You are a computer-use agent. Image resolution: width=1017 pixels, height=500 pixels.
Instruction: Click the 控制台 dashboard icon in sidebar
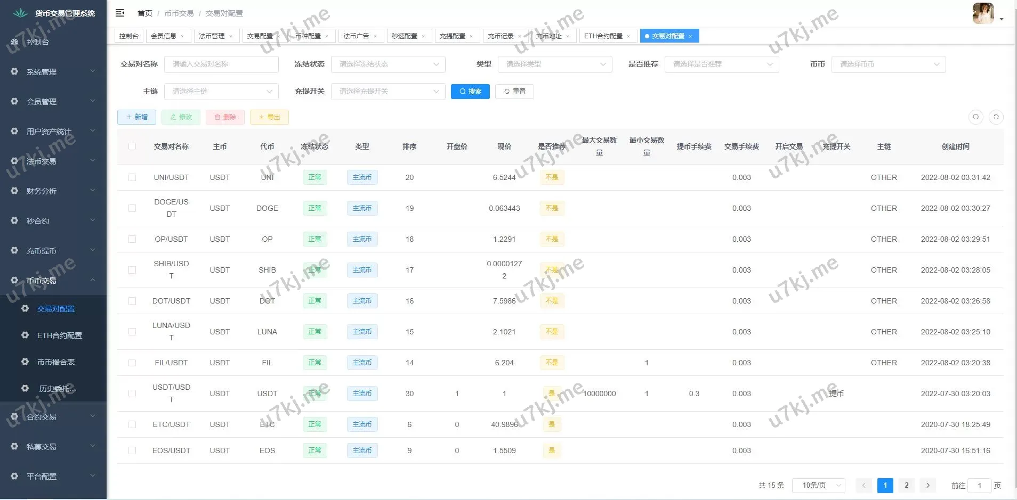pyautogui.click(x=14, y=42)
